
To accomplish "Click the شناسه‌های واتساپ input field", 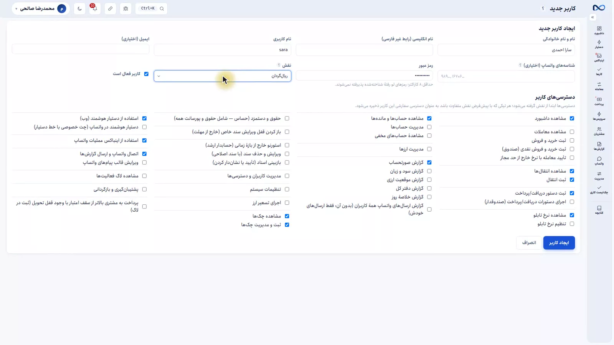I will tap(506, 76).
